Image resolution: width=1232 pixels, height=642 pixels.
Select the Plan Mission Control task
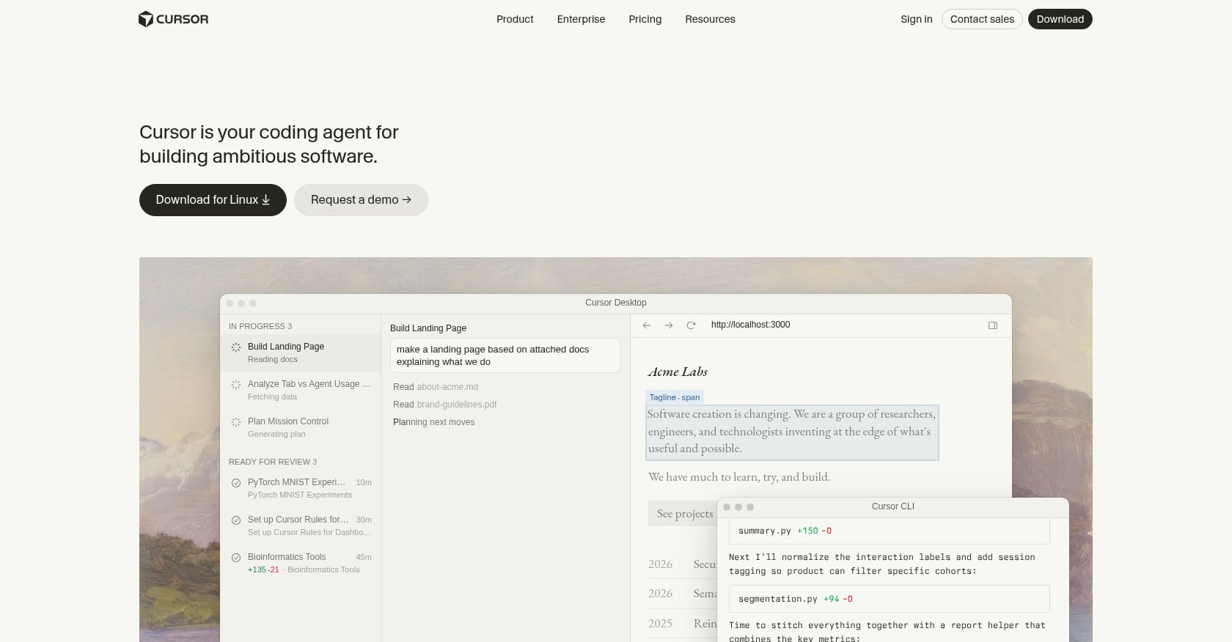click(301, 427)
